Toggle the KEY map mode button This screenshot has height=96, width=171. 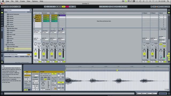pos(154,7)
